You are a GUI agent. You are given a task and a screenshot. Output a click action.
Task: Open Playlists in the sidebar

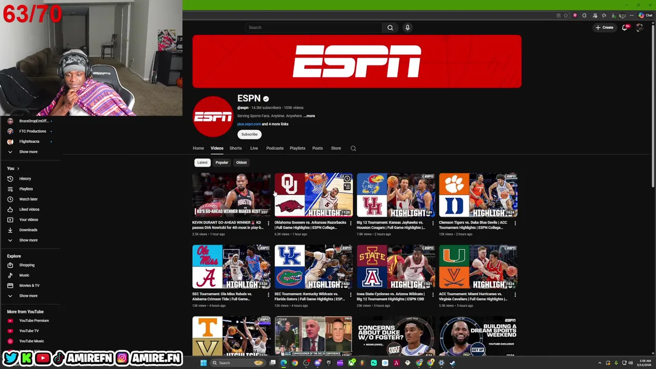(x=31, y=189)
